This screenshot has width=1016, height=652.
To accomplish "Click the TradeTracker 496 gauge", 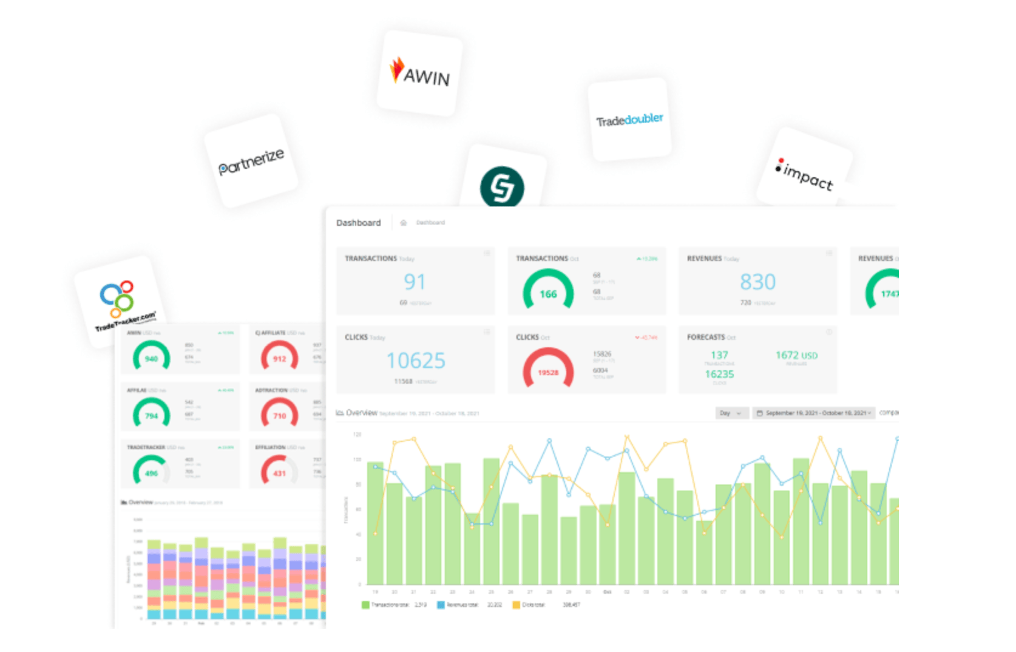I will (151, 470).
